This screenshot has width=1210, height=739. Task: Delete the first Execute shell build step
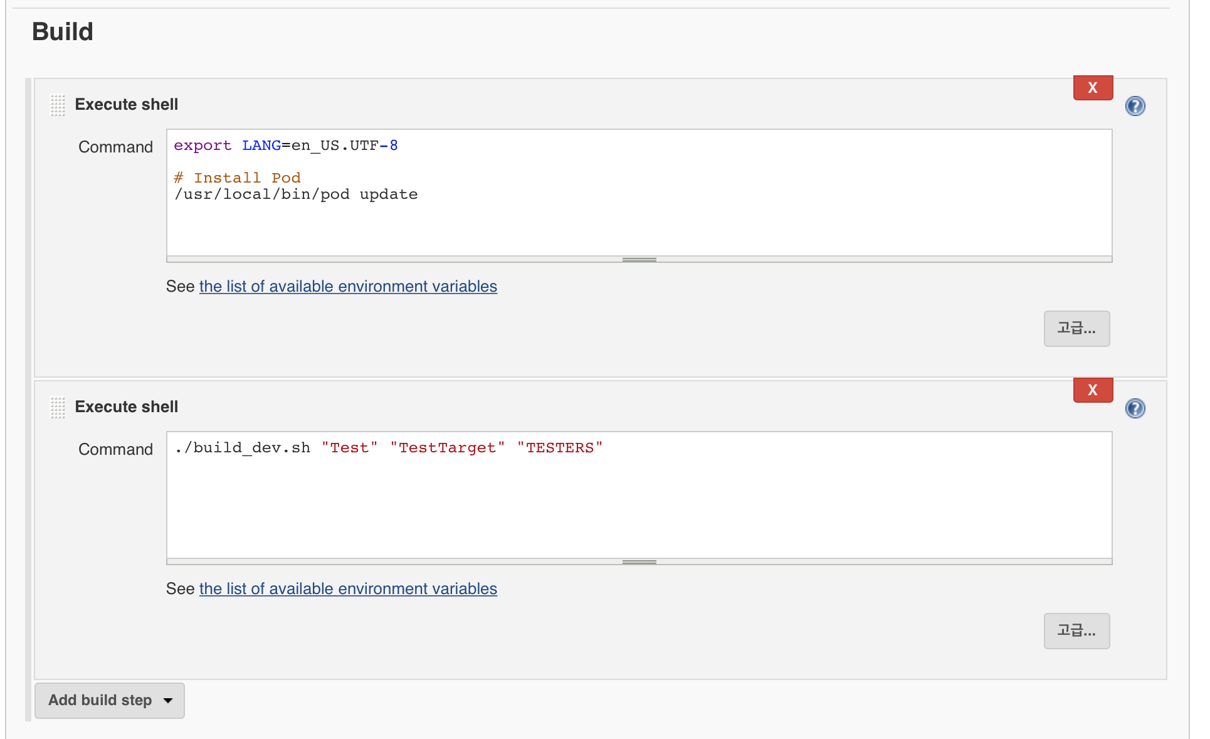click(x=1092, y=88)
